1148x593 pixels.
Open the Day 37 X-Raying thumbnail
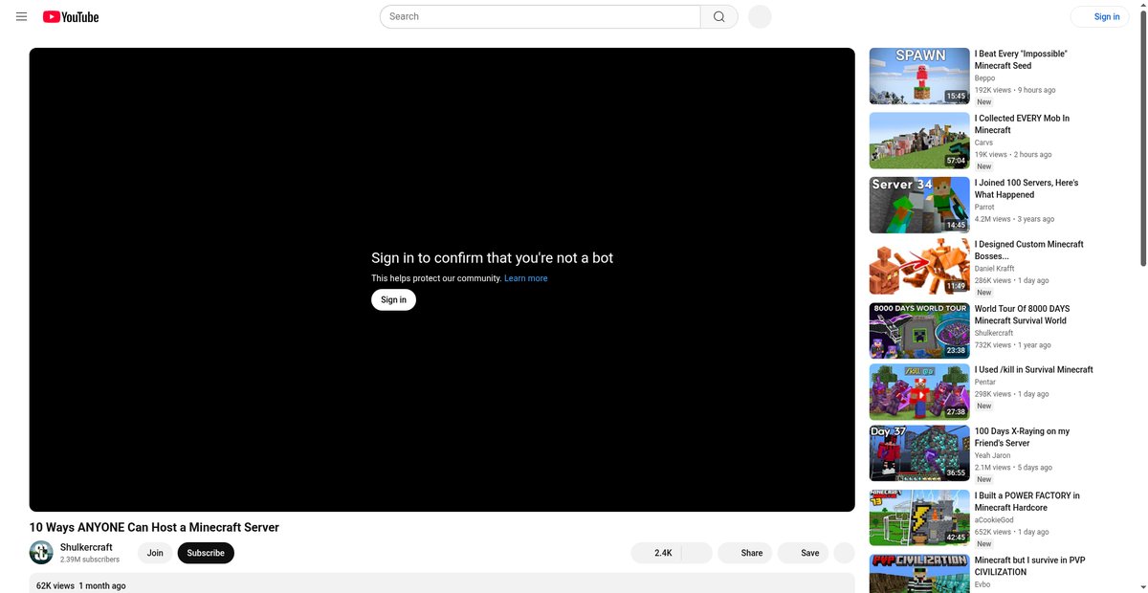[919, 453]
